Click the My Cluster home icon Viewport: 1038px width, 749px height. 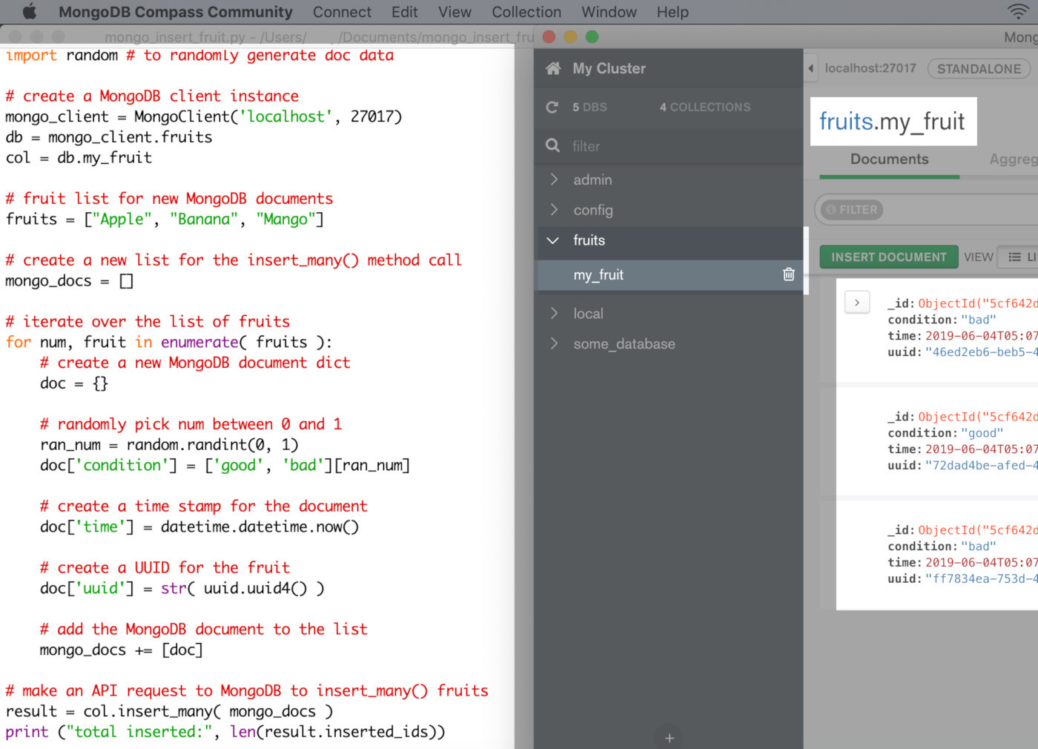pos(553,67)
